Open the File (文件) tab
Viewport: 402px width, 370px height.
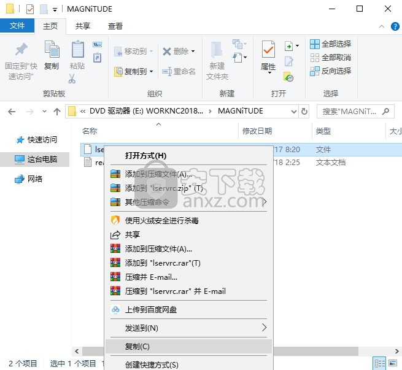[17, 26]
